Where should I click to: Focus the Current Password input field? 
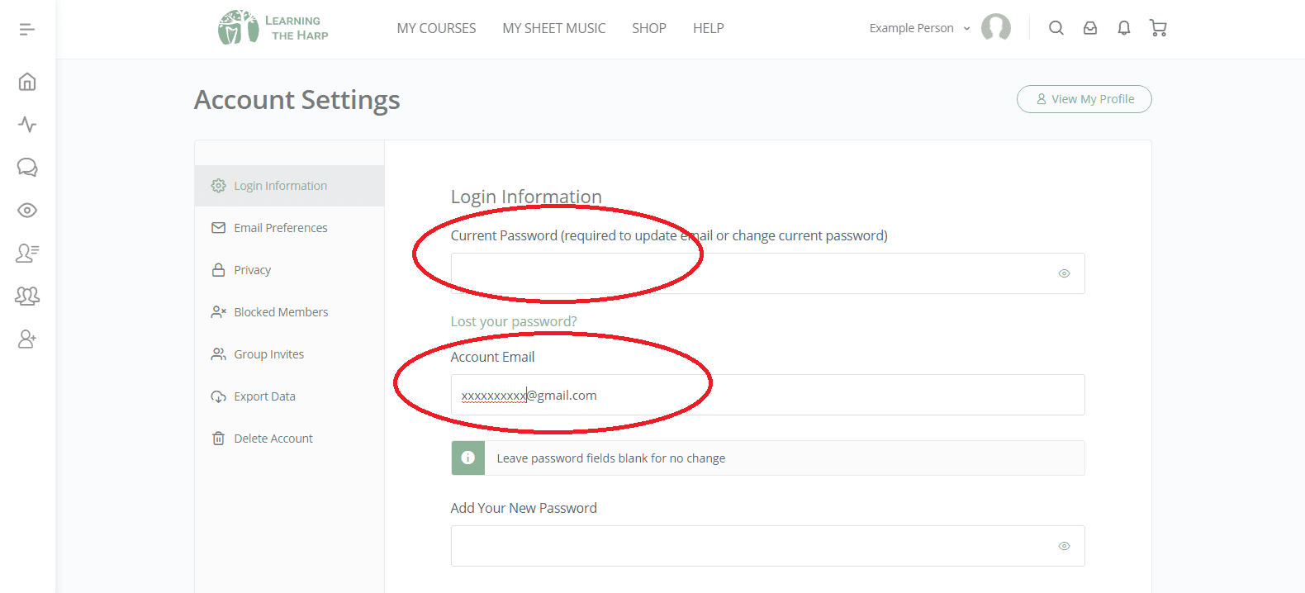pyautogui.click(x=767, y=273)
